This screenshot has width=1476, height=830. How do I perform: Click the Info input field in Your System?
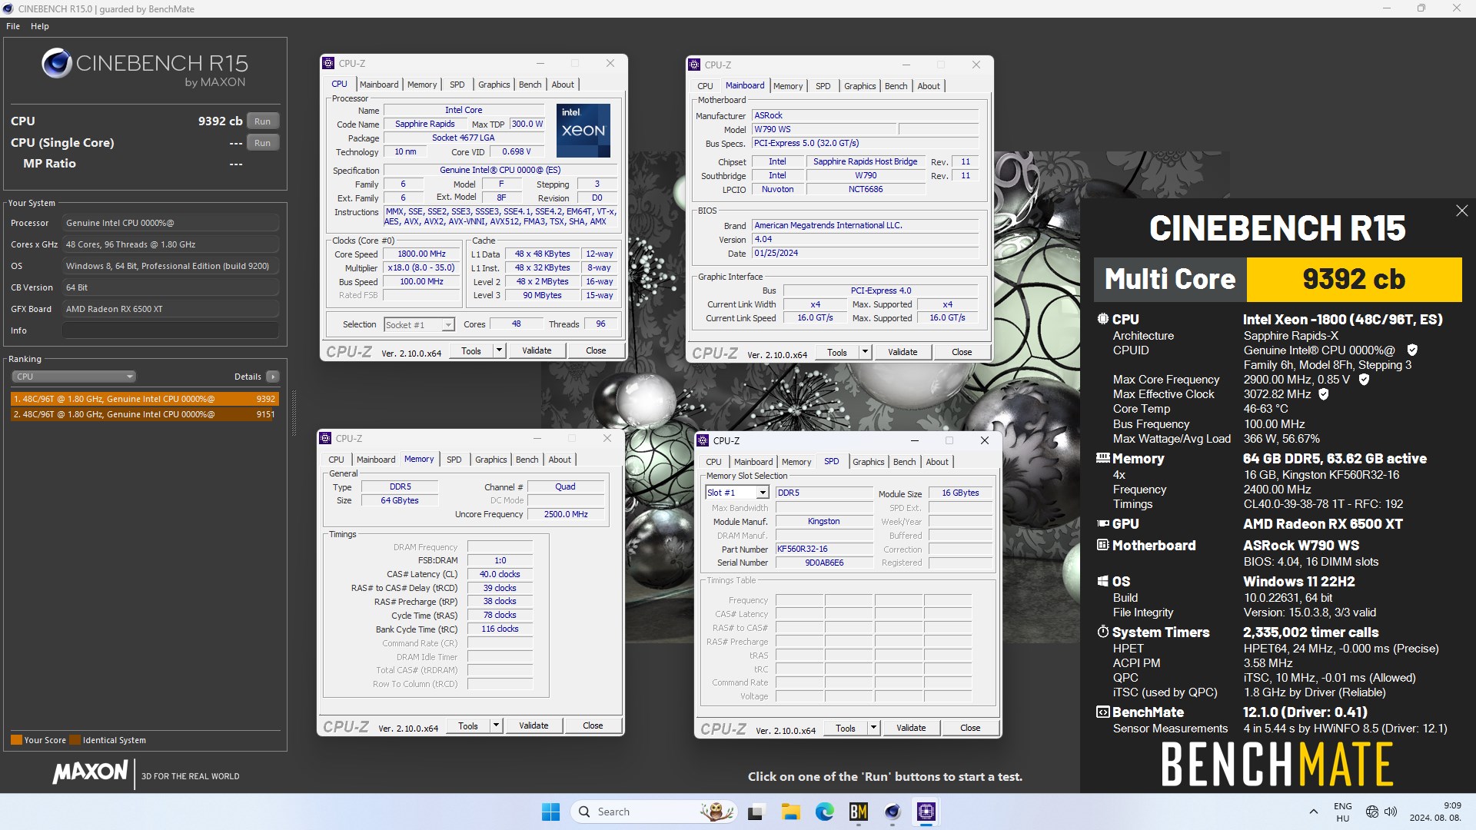pos(170,330)
